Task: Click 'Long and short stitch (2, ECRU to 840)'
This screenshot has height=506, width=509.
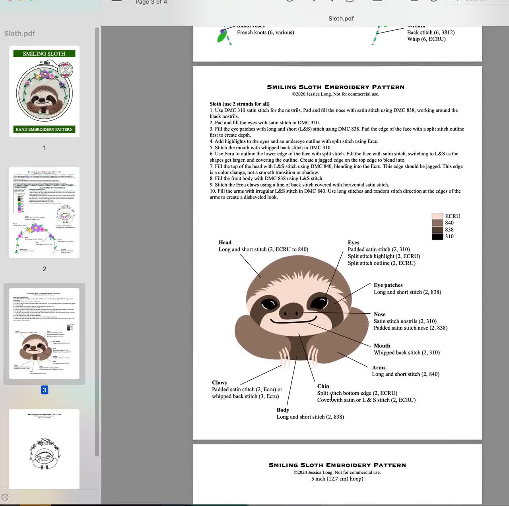Action: [x=263, y=249]
